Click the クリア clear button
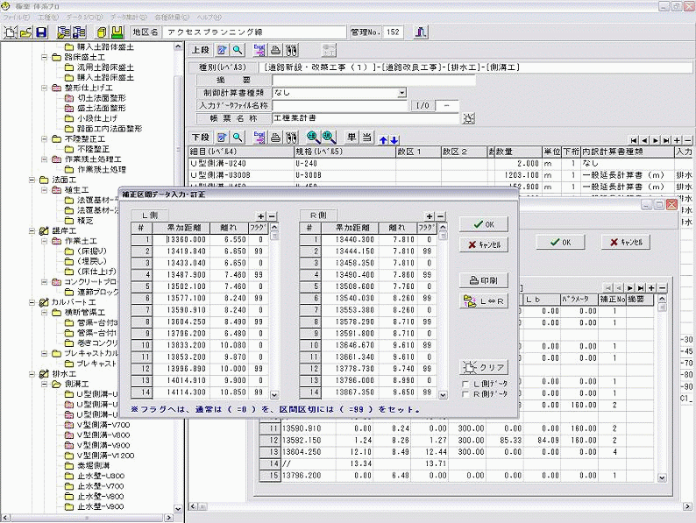Image resolution: width=696 pixels, height=523 pixels. click(x=484, y=367)
